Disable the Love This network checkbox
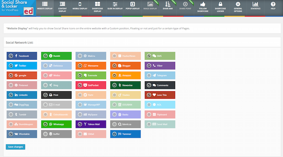283x157 pixels. [x=149, y=95]
